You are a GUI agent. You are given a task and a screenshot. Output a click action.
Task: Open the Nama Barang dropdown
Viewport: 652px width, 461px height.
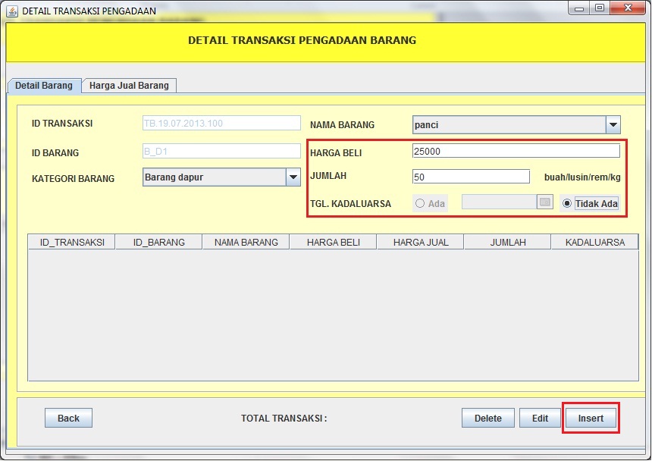click(516, 124)
